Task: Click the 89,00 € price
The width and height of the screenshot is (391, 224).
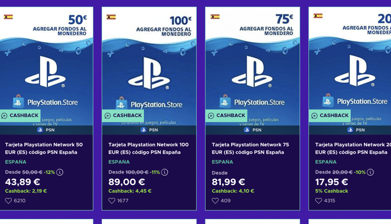Action: pyautogui.click(x=127, y=182)
